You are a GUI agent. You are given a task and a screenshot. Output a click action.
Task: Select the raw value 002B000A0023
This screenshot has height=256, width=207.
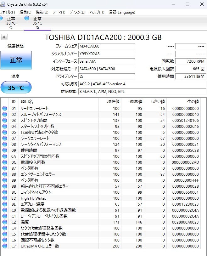coord(186,222)
